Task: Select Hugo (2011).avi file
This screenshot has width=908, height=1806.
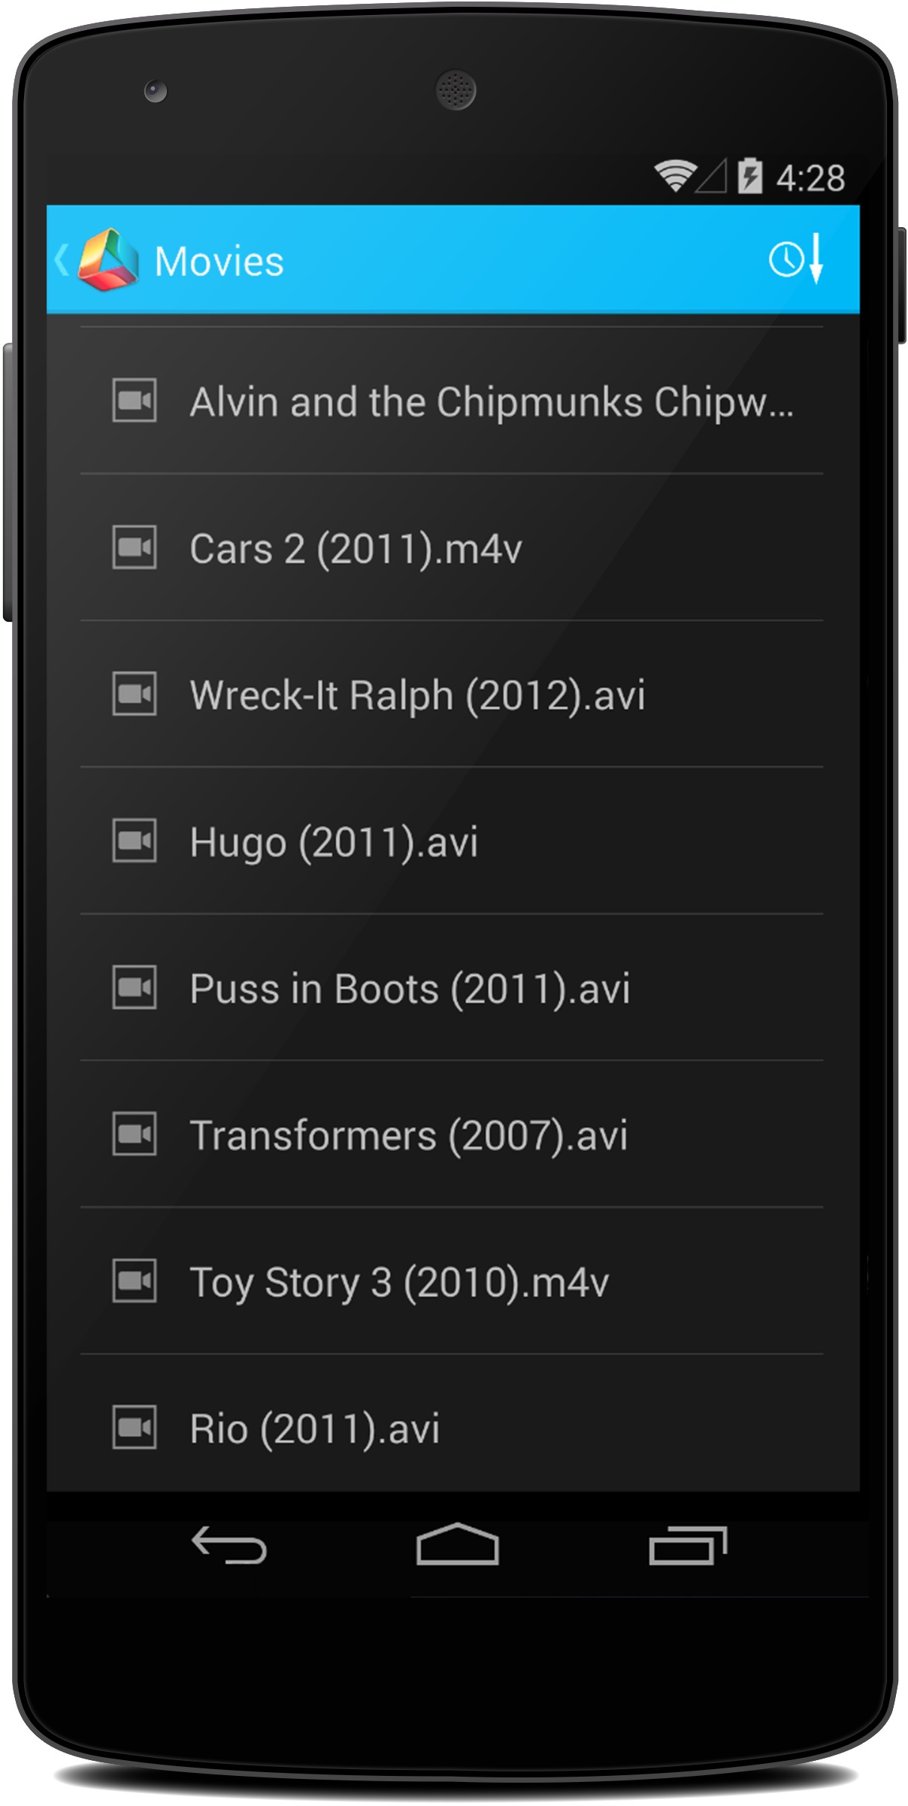Action: pyautogui.click(x=334, y=841)
